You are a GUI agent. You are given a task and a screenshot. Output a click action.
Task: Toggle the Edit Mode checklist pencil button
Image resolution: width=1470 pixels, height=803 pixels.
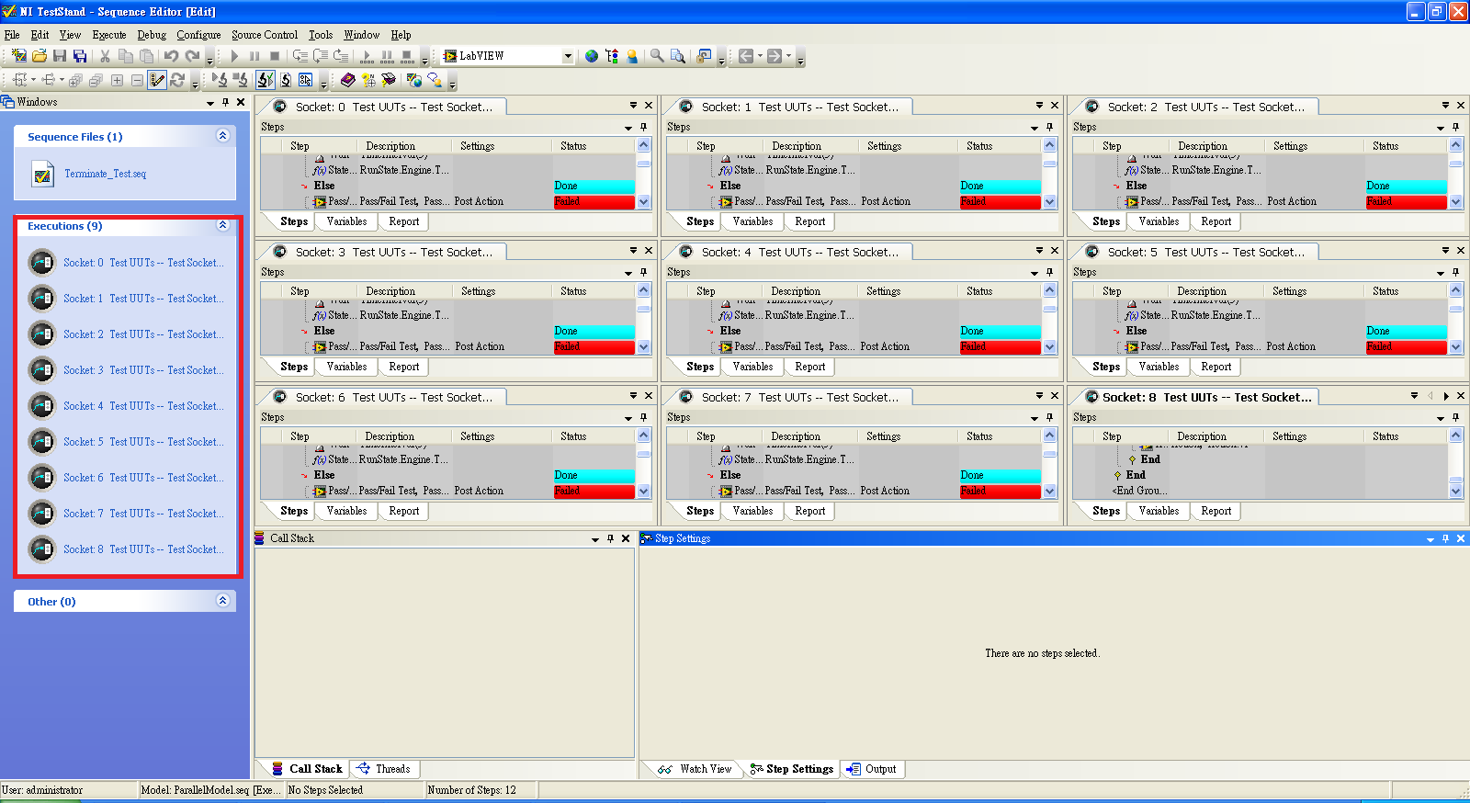pos(157,80)
